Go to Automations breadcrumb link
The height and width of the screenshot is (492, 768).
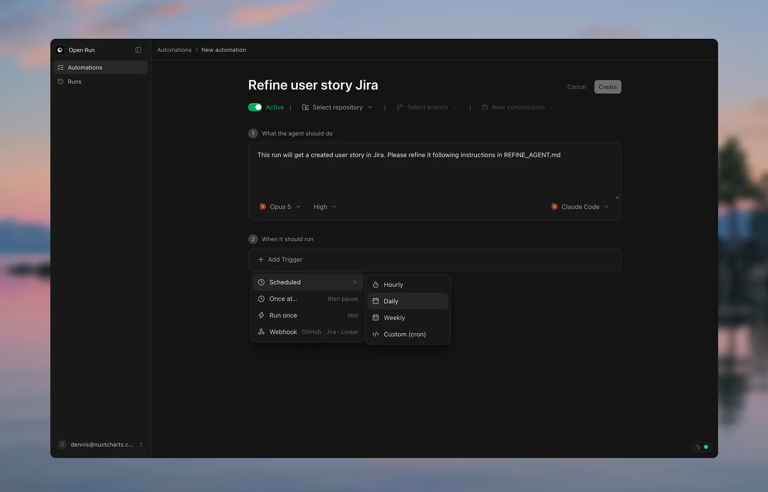coord(174,50)
